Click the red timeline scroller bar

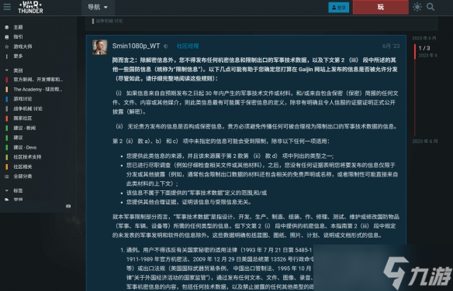(x=415, y=52)
